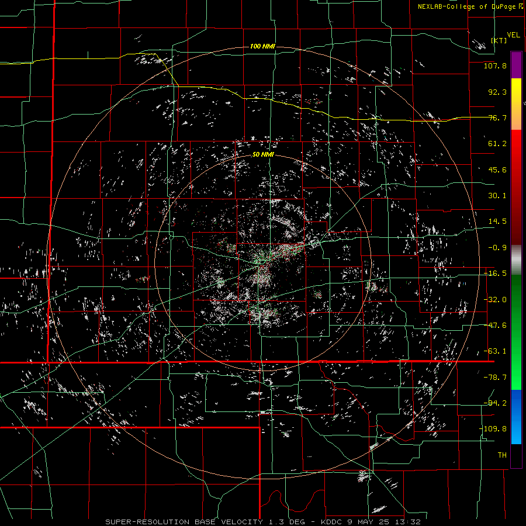526x526 pixels.
Task: Click the 100 NMI range ring label
Action: tap(262, 46)
